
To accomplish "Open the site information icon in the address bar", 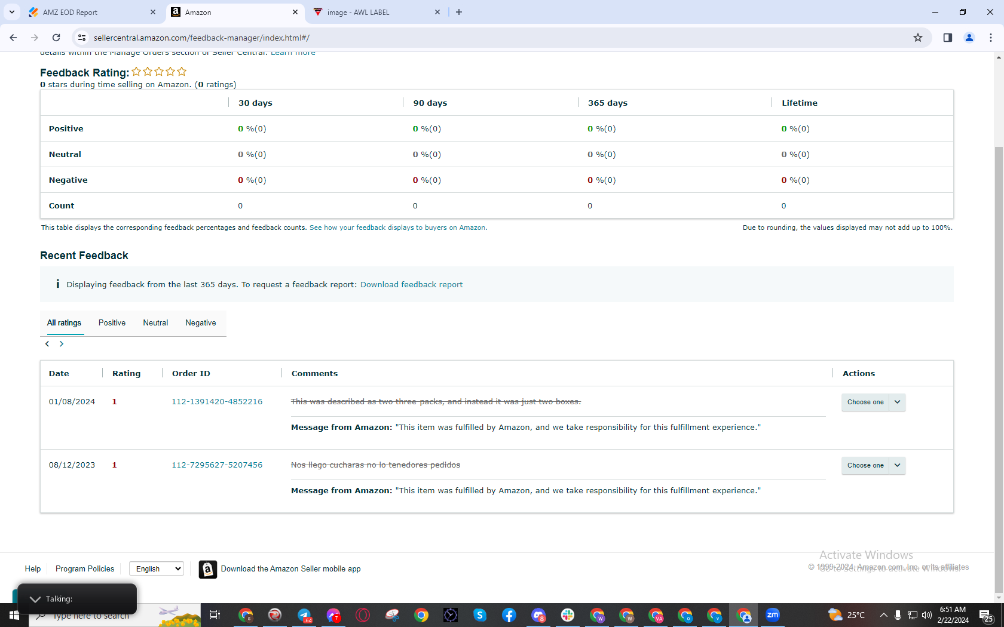I will point(82,38).
